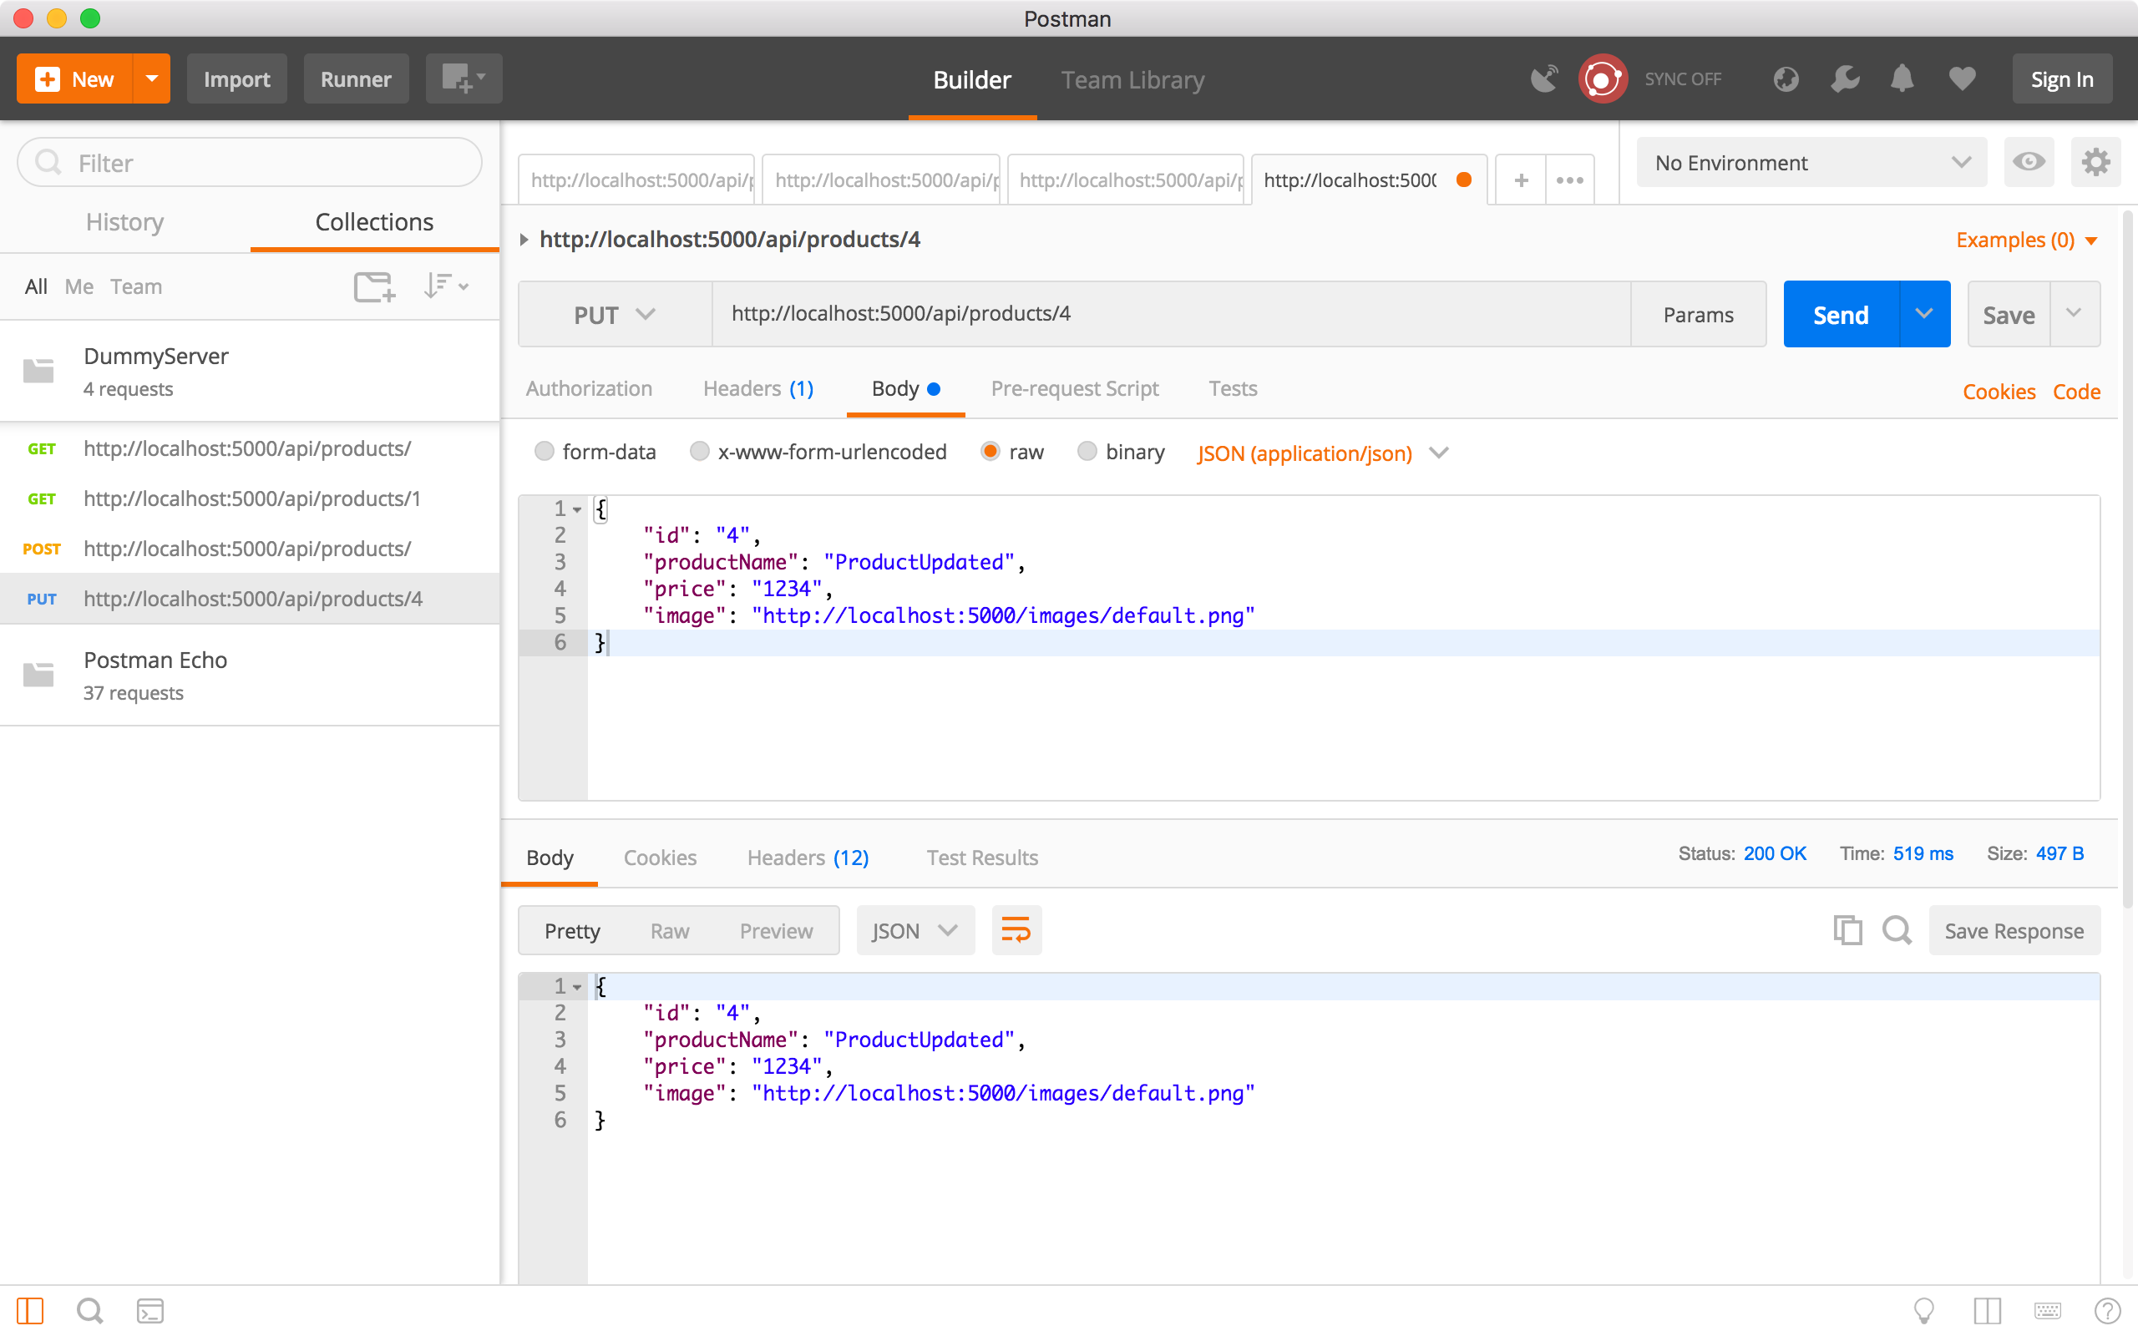Image resolution: width=2138 pixels, height=1336 pixels.
Task: Open the Authorization tab
Action: (589, 388)
